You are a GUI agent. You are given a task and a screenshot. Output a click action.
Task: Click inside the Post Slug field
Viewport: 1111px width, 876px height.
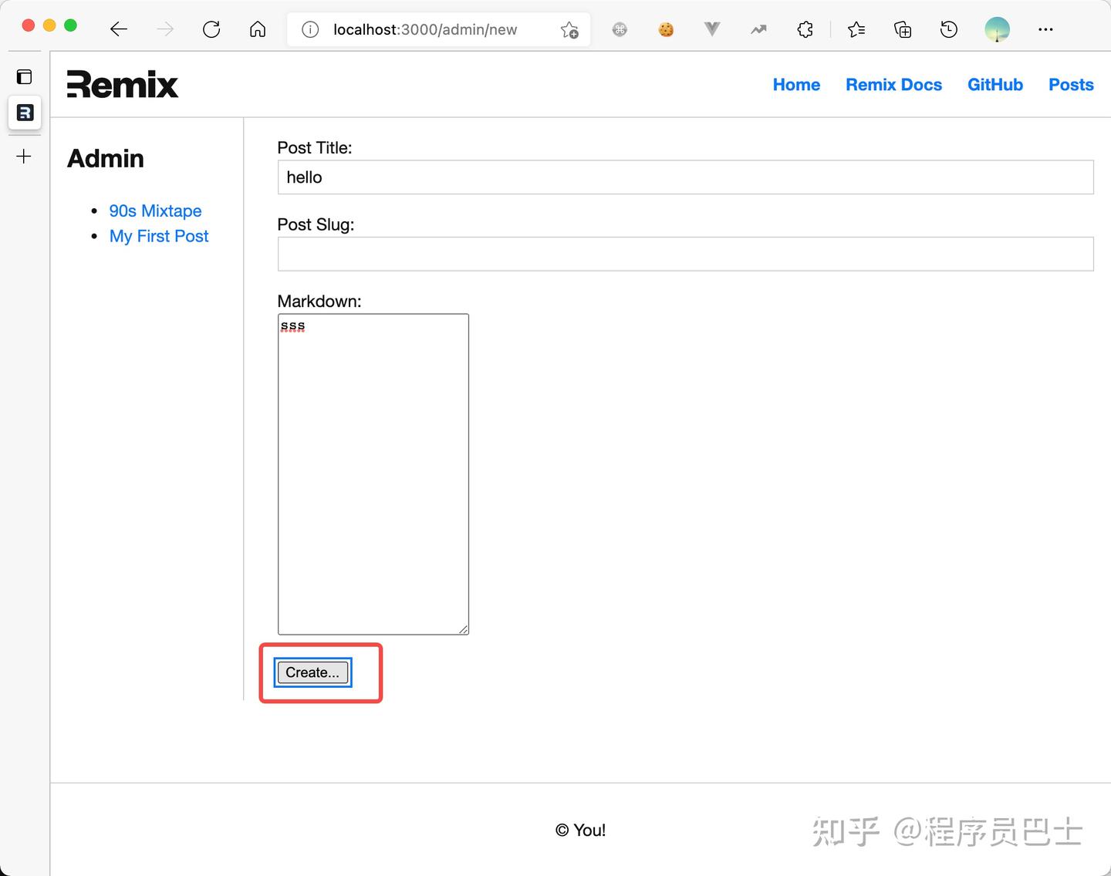click(x=685, y=254)
